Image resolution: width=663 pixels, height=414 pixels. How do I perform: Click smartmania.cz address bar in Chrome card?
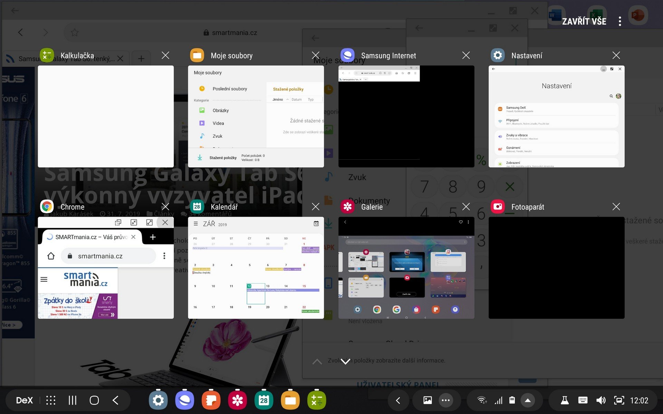click(x=108, y=256)
